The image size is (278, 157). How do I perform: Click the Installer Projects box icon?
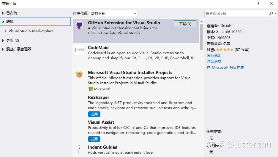pos(79,74)
